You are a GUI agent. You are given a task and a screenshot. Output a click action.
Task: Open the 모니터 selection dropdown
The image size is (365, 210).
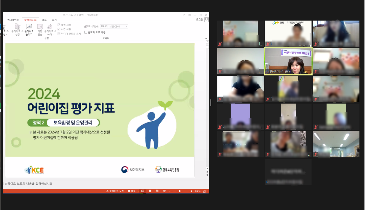pos(114,26)
